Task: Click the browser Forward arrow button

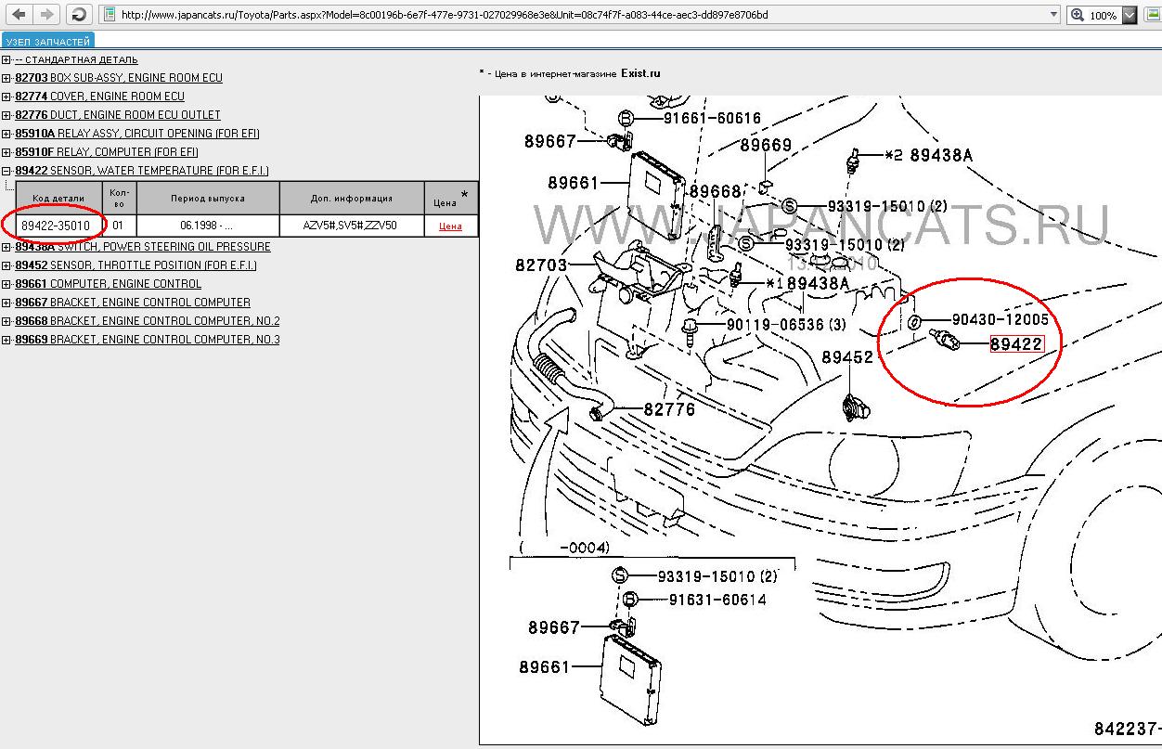Action: (46, 15)
